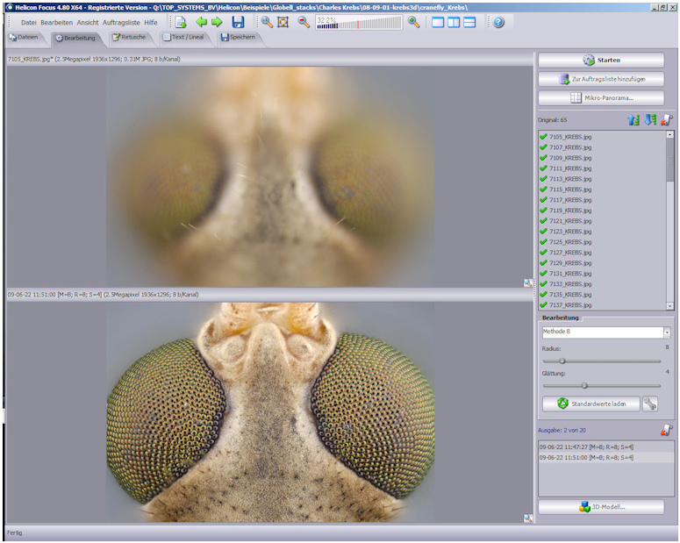Uncheck 7129_KREBS.jpg checkmark
Screen dimensions: 680x543
(543, 263)
